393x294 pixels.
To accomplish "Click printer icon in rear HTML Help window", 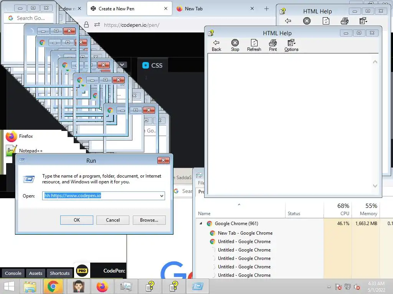I will [345, 21].
